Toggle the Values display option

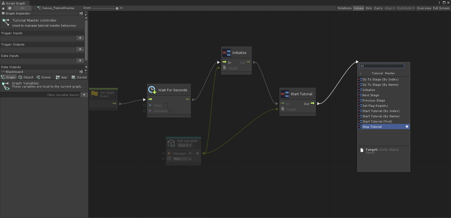click(x=358, y=8)
